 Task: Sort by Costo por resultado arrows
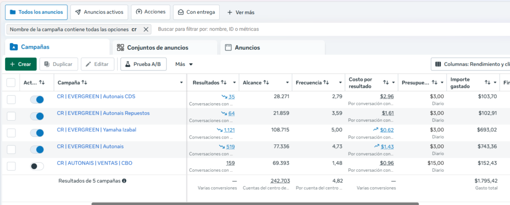[386, 83]
